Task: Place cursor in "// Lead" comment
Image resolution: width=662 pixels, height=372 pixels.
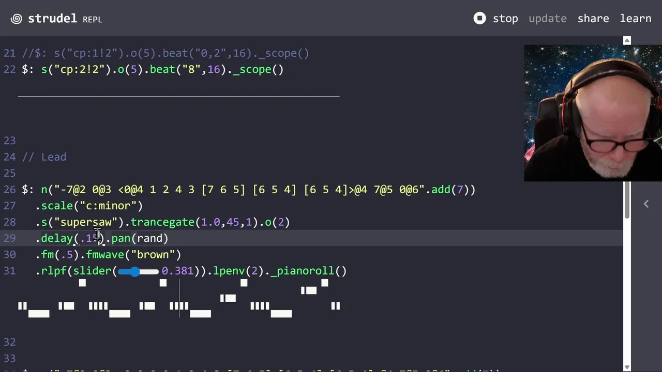Action: (44, 157)
